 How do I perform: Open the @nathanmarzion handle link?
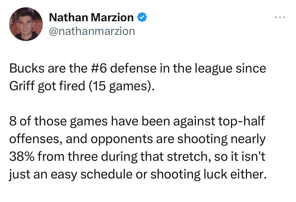point(92,31)
